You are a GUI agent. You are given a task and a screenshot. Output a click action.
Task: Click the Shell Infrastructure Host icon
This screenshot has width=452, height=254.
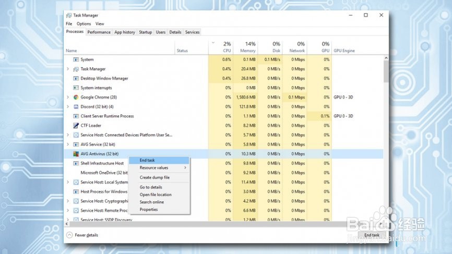(x=76, y=163)
